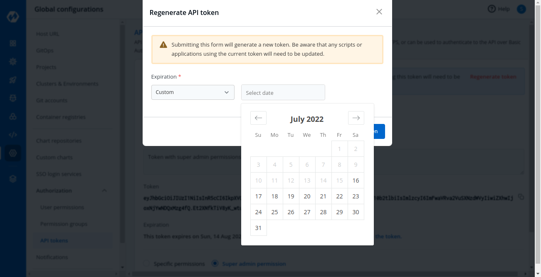
Task: Choose July 31 as expiration date
Action: point(258,228)
